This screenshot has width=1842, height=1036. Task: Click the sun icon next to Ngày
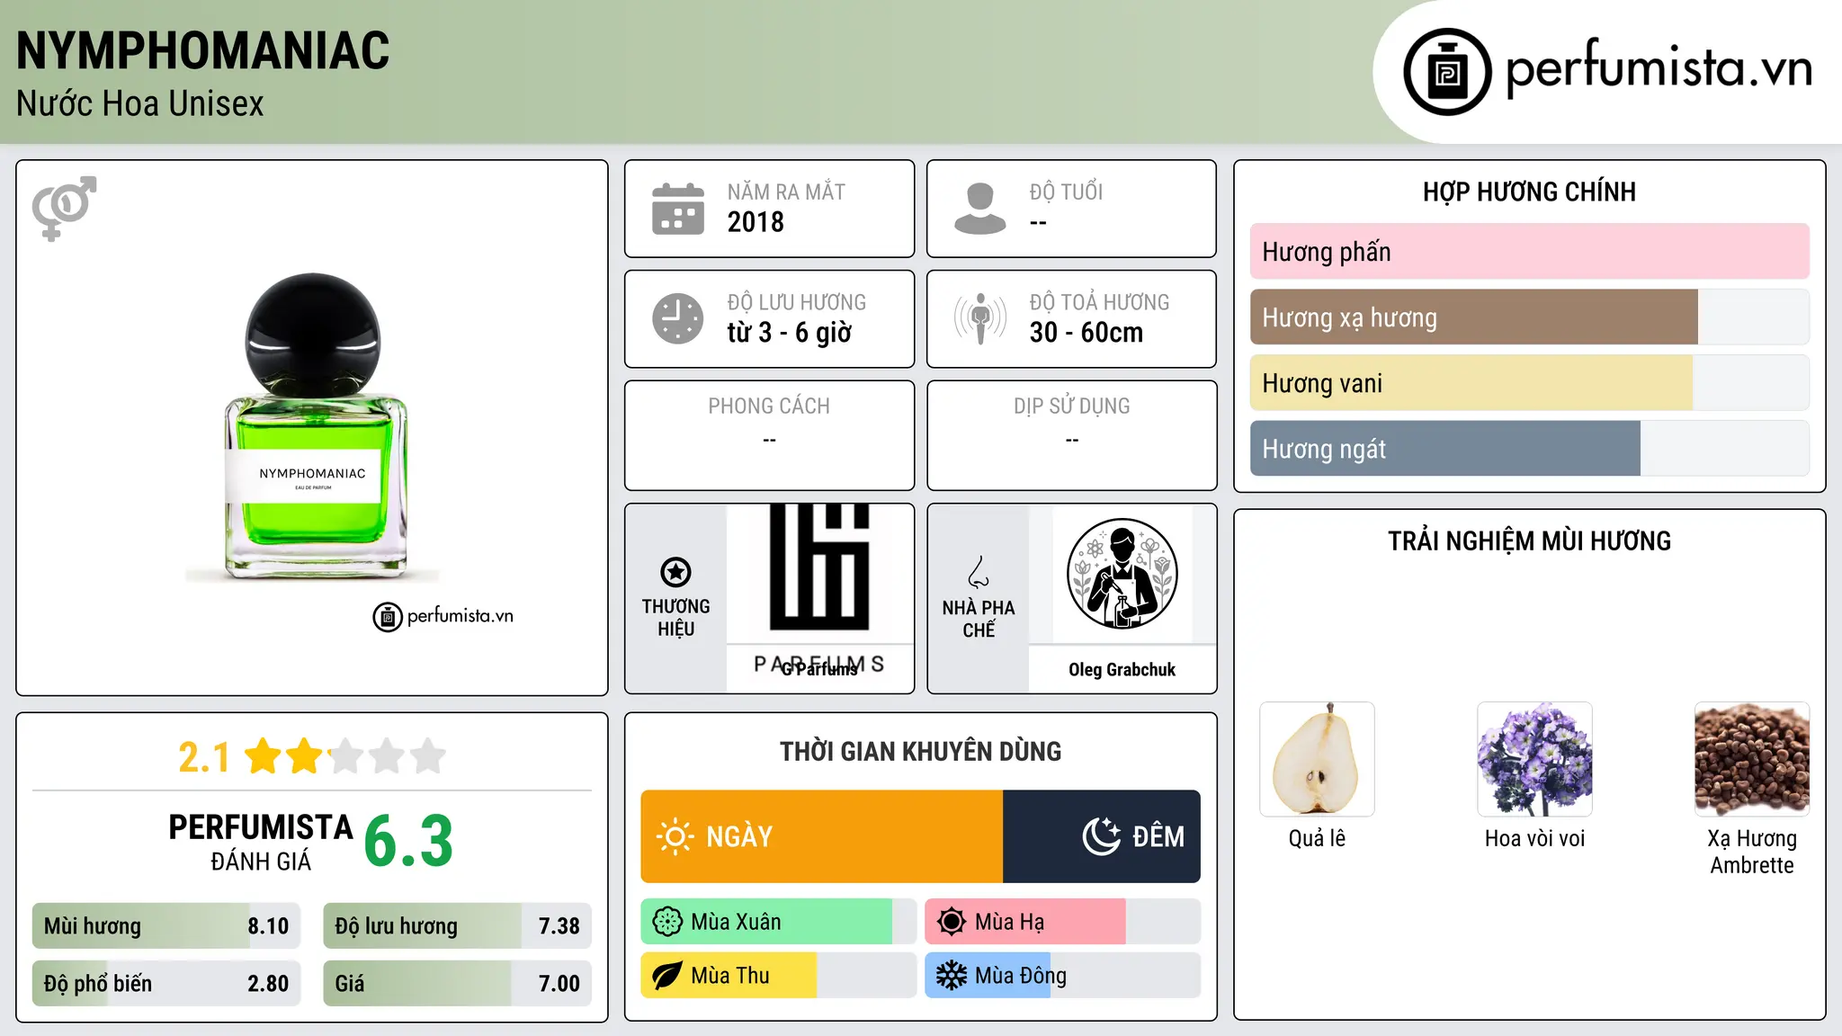point(675,836)
